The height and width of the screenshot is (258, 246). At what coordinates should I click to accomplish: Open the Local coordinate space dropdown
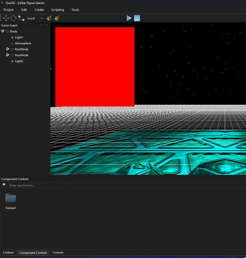pyautogui.click(x=35, y=18)
